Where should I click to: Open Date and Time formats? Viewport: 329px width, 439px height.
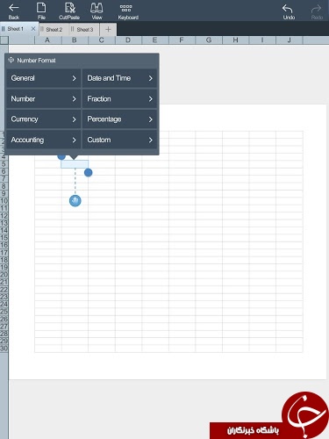click(119, 78)
